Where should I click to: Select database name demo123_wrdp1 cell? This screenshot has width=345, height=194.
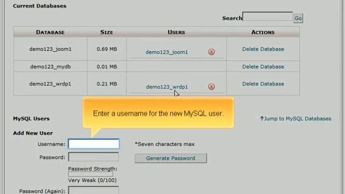pos(50,84)
